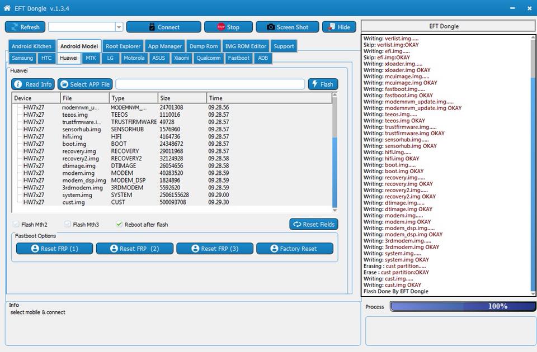This screenshot has width=537, height=352.
Task: Enable the Flash Mth2 checkbox
Action: (16, 224)
